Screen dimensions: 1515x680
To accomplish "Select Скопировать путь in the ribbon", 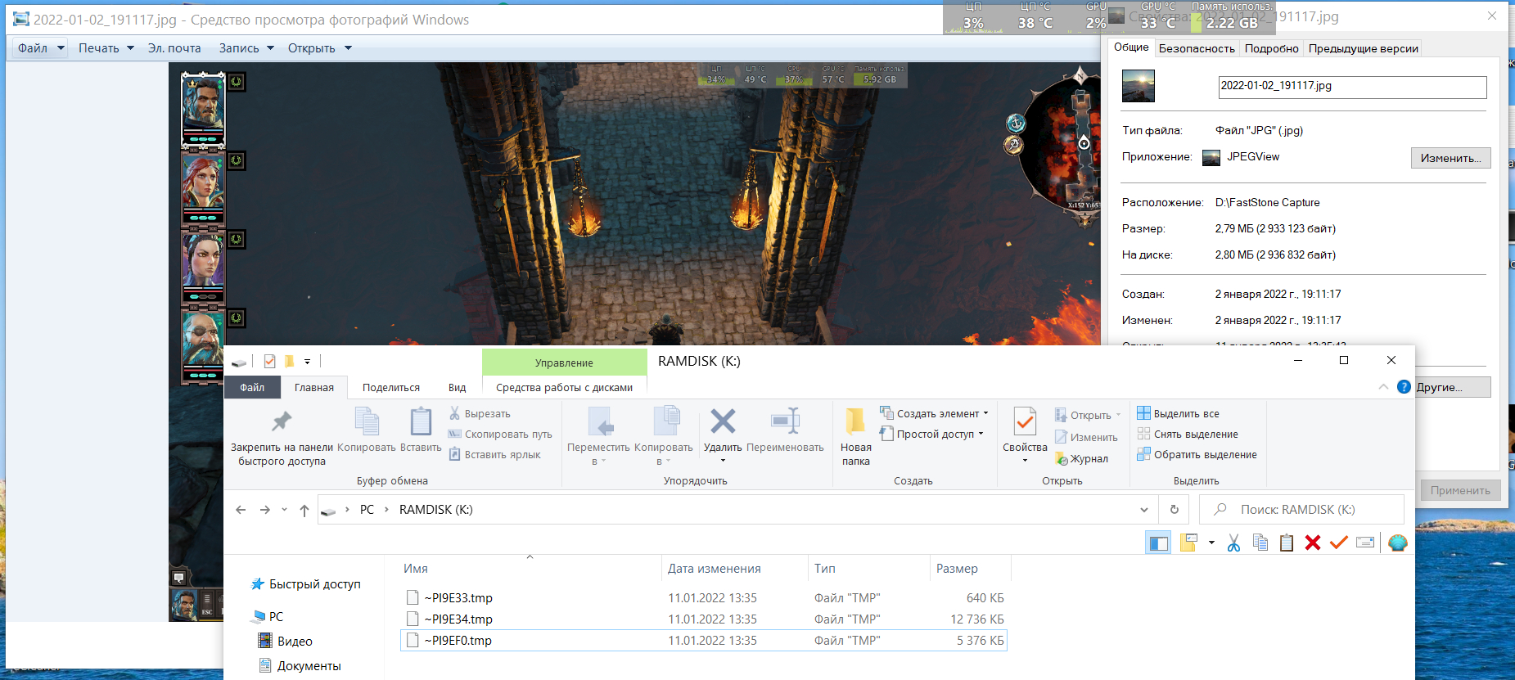I will pos(500,435).
